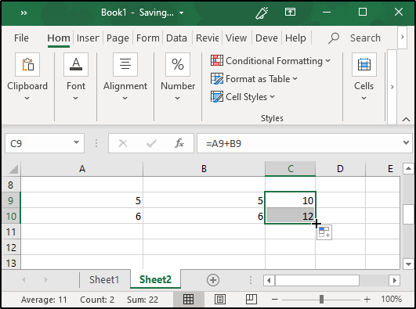416x309 pixels.
Task: Click the Enter checkmark formula icon
Action: (x=151, y=143)
